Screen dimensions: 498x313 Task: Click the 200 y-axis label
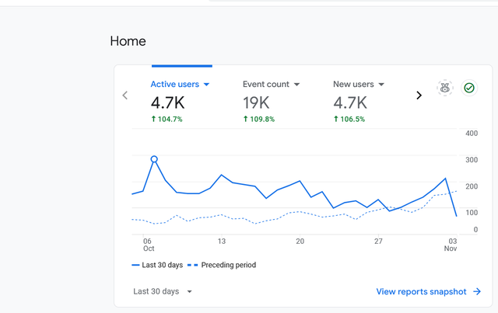pyautogui.click(x=472, y=186)
